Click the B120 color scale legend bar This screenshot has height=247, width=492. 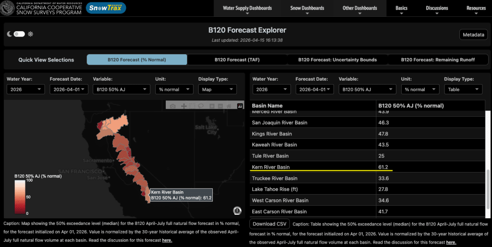[x=20, y=197]
